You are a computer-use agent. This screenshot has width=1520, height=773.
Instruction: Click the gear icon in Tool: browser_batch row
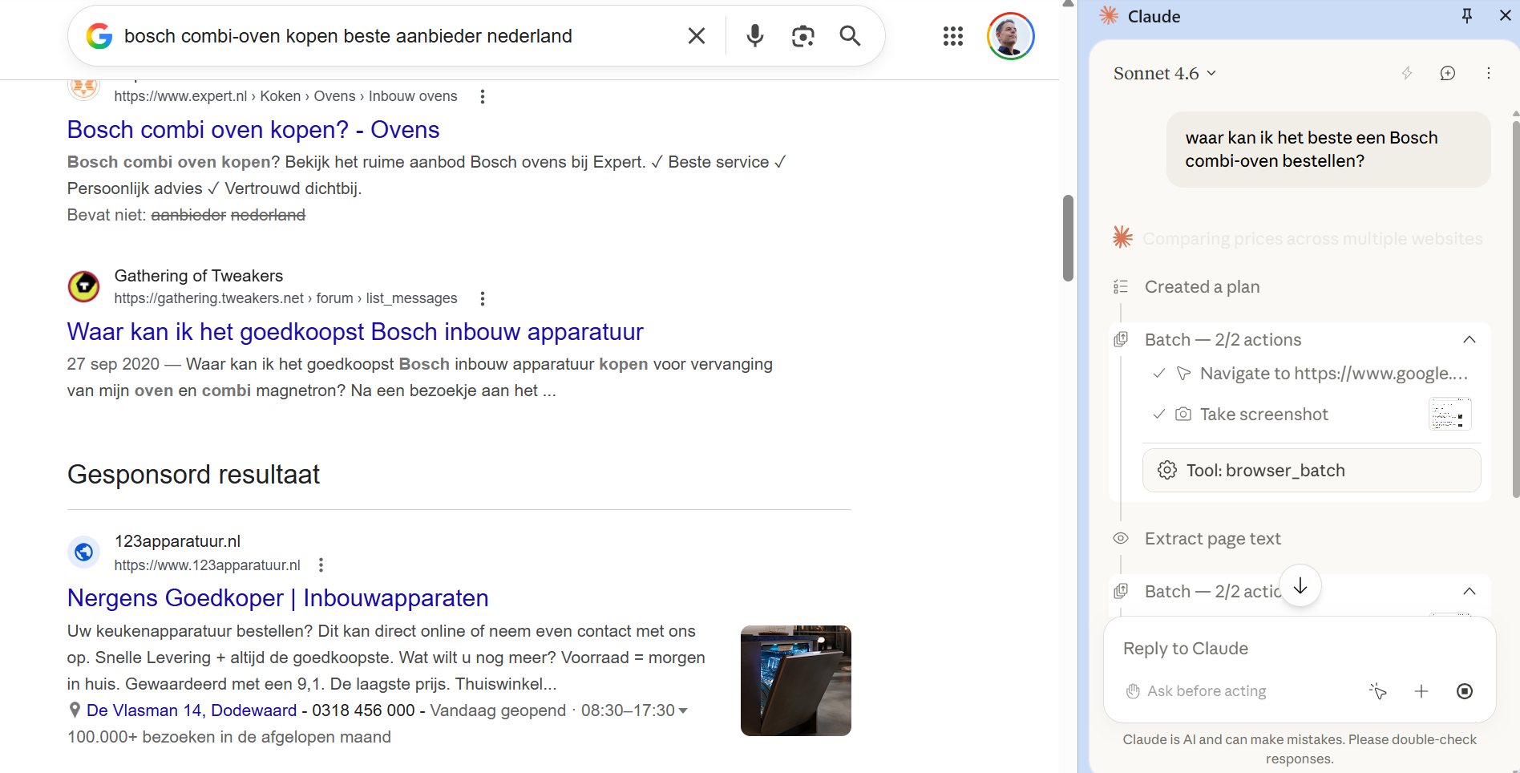[x=1167, y=470]
